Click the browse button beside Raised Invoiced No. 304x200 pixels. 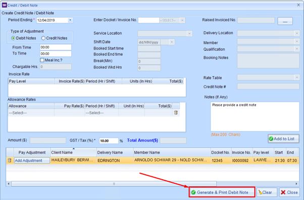point(285,21)
